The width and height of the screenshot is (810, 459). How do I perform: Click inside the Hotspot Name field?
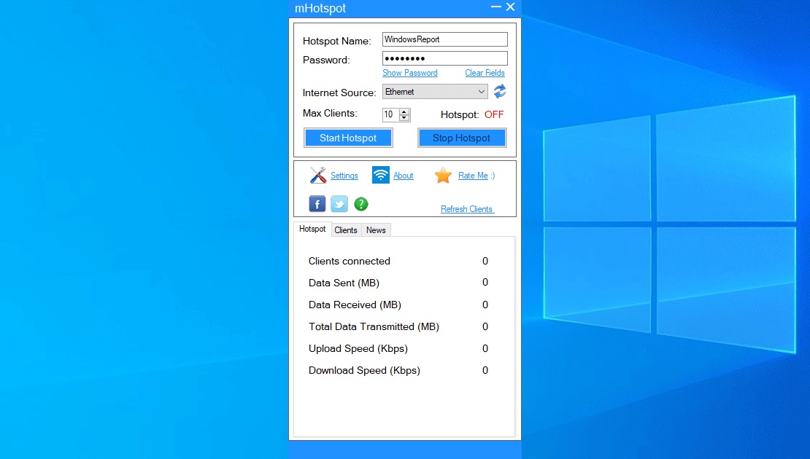pyautogui.click(x=444, y=39)
